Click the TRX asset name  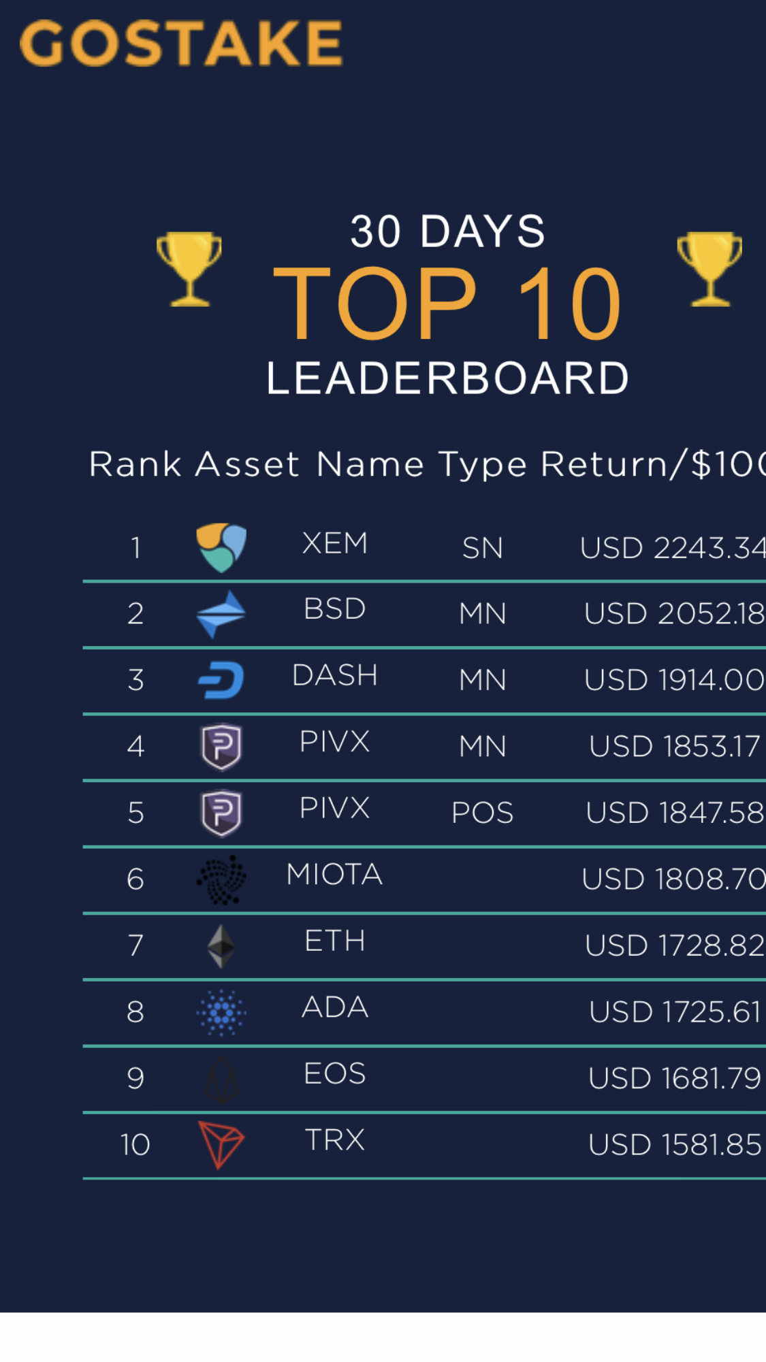335,1140
